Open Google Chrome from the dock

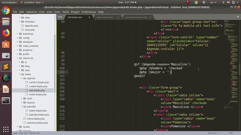click(x=6, y=10)
